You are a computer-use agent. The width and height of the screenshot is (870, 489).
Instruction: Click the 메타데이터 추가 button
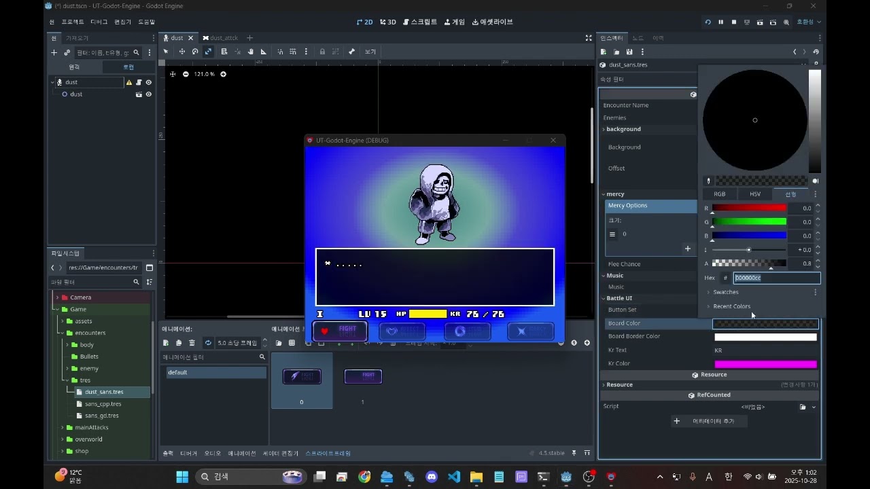pos(710,421)
